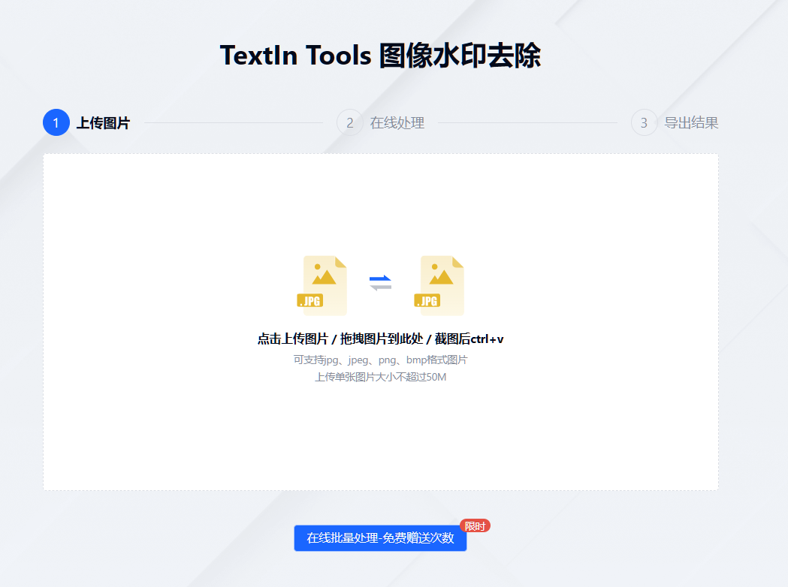The image size is (788, 587).
Task: Click 点击上传图片 / 拖拽图片到此处 upload text
Action: point(380,339)
